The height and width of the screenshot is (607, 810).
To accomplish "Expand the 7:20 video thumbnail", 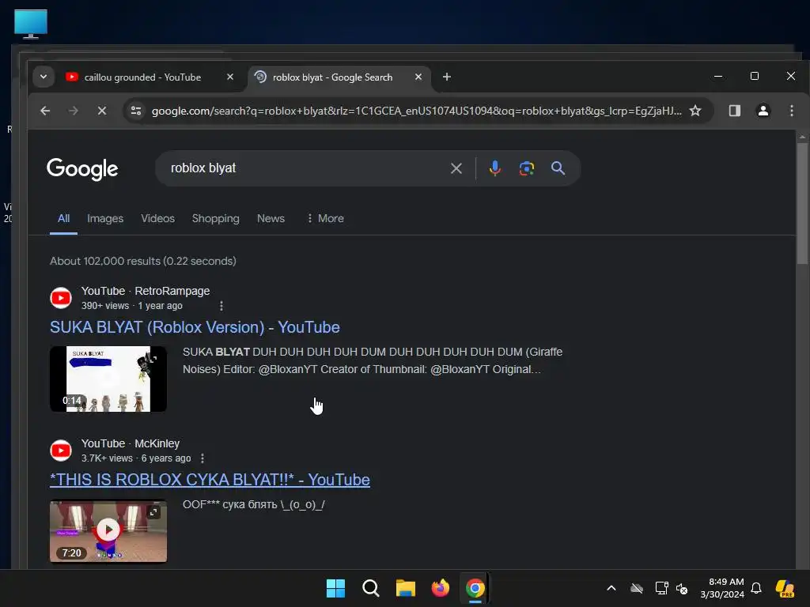I will [153, 512].
